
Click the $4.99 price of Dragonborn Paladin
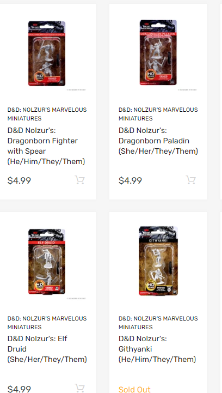131,180
